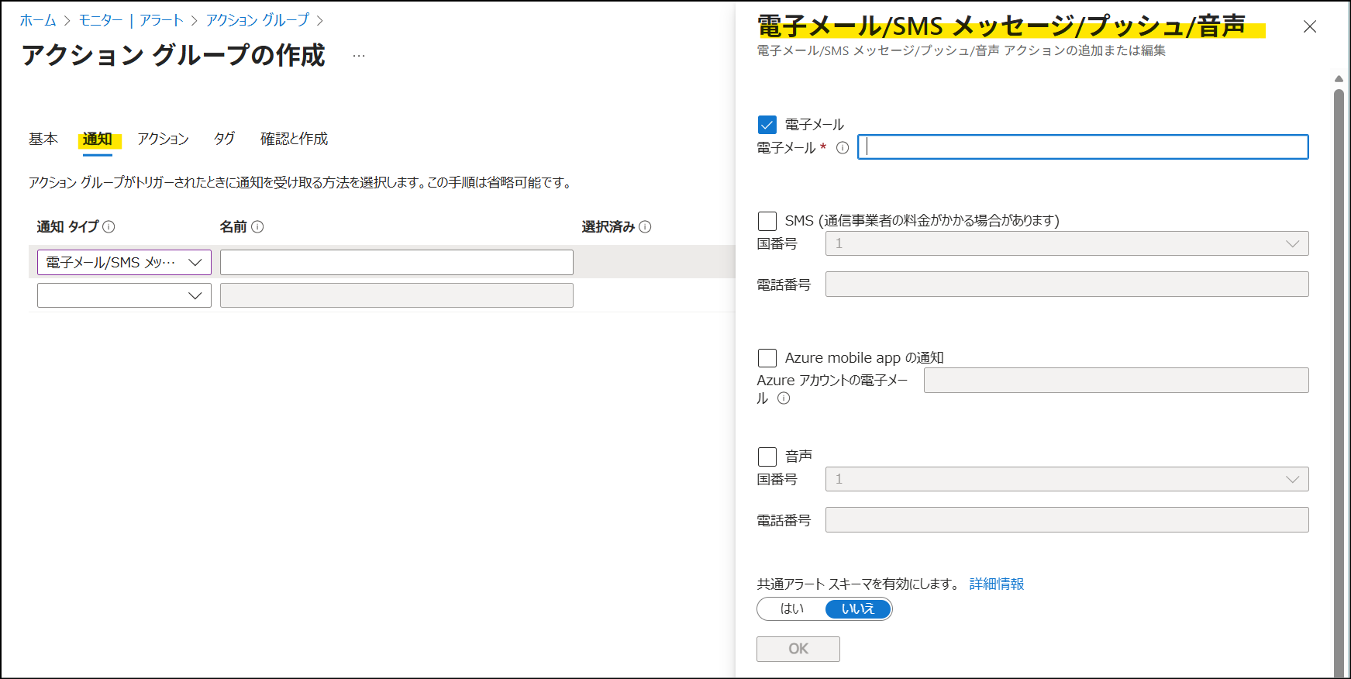Select いいえ for common alert schema

point(858,609)
